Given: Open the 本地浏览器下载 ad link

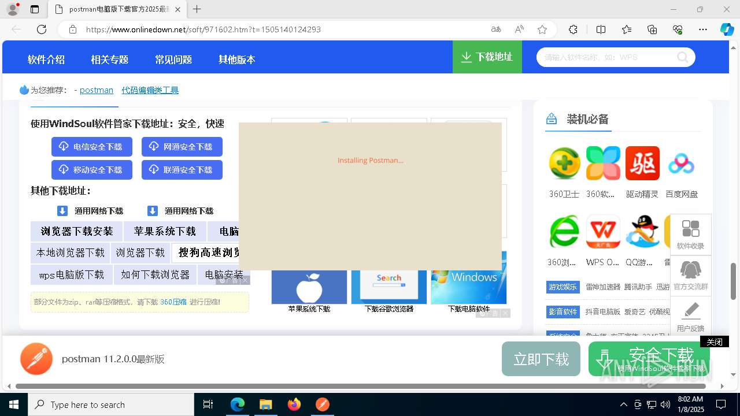Looking at the screenshot, I should 71,253.
